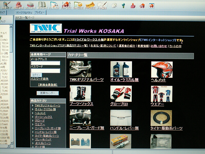This screenshot has width=205, height=154.
Task: Click the tree panel scroll-right arrow
Action: (x=9, y=146)
